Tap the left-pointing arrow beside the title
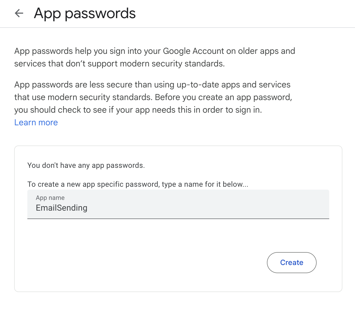Screen dimensions: 355x312 click(19, 13)
